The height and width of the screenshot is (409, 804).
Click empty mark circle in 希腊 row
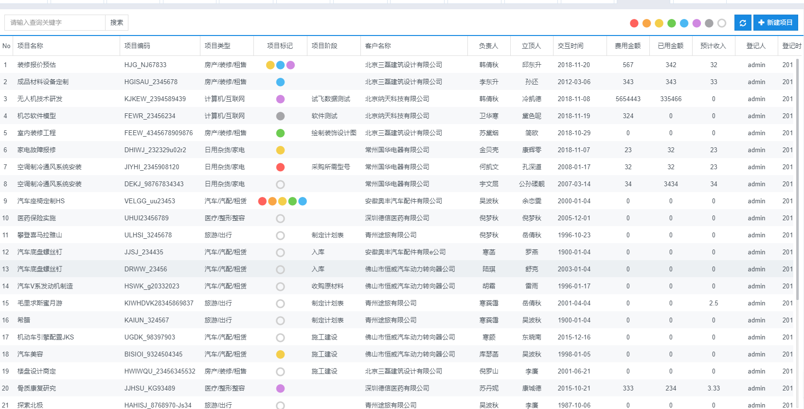click(280, 320)
